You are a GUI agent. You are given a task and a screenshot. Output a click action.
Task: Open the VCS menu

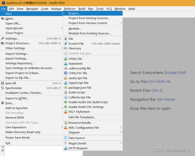tap(109, 9)
